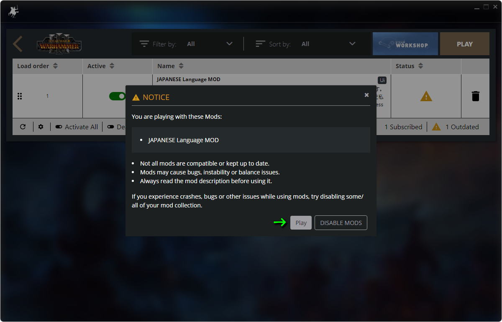
Task: Click the 1 Outdated warning indicator
Action: [456, 127]
